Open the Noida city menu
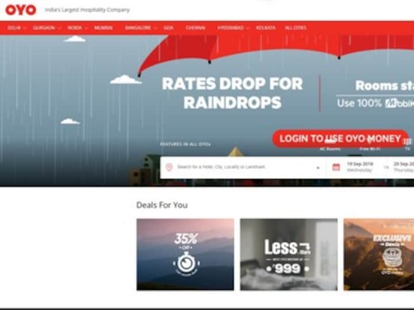 pyautogui.click(x=75, y=28)
